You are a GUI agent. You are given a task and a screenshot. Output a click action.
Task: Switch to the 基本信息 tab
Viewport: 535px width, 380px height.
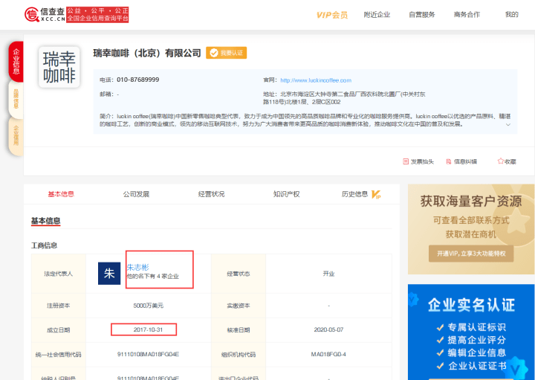61,194
